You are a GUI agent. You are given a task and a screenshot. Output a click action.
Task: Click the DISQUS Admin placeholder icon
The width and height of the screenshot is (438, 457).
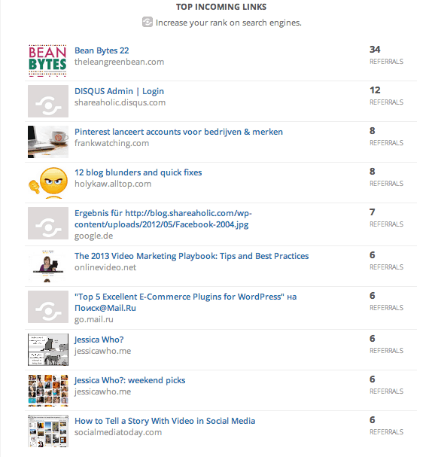coord(48,101)
